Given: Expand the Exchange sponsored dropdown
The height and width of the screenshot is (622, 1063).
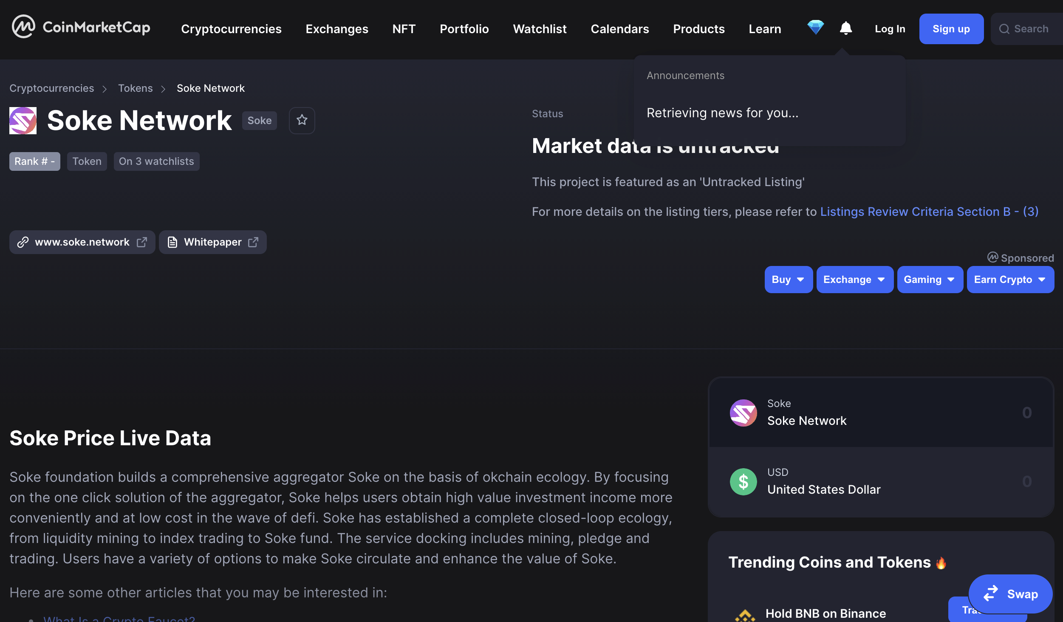Looking at the screenshot, I should pyautogui.click(x=855, y=280).
